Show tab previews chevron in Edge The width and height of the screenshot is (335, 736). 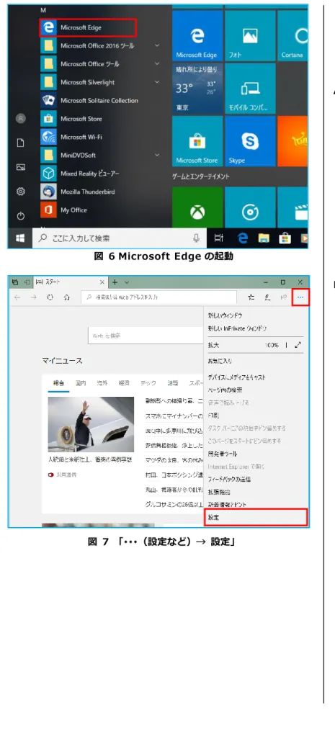[x=127, y=282]
